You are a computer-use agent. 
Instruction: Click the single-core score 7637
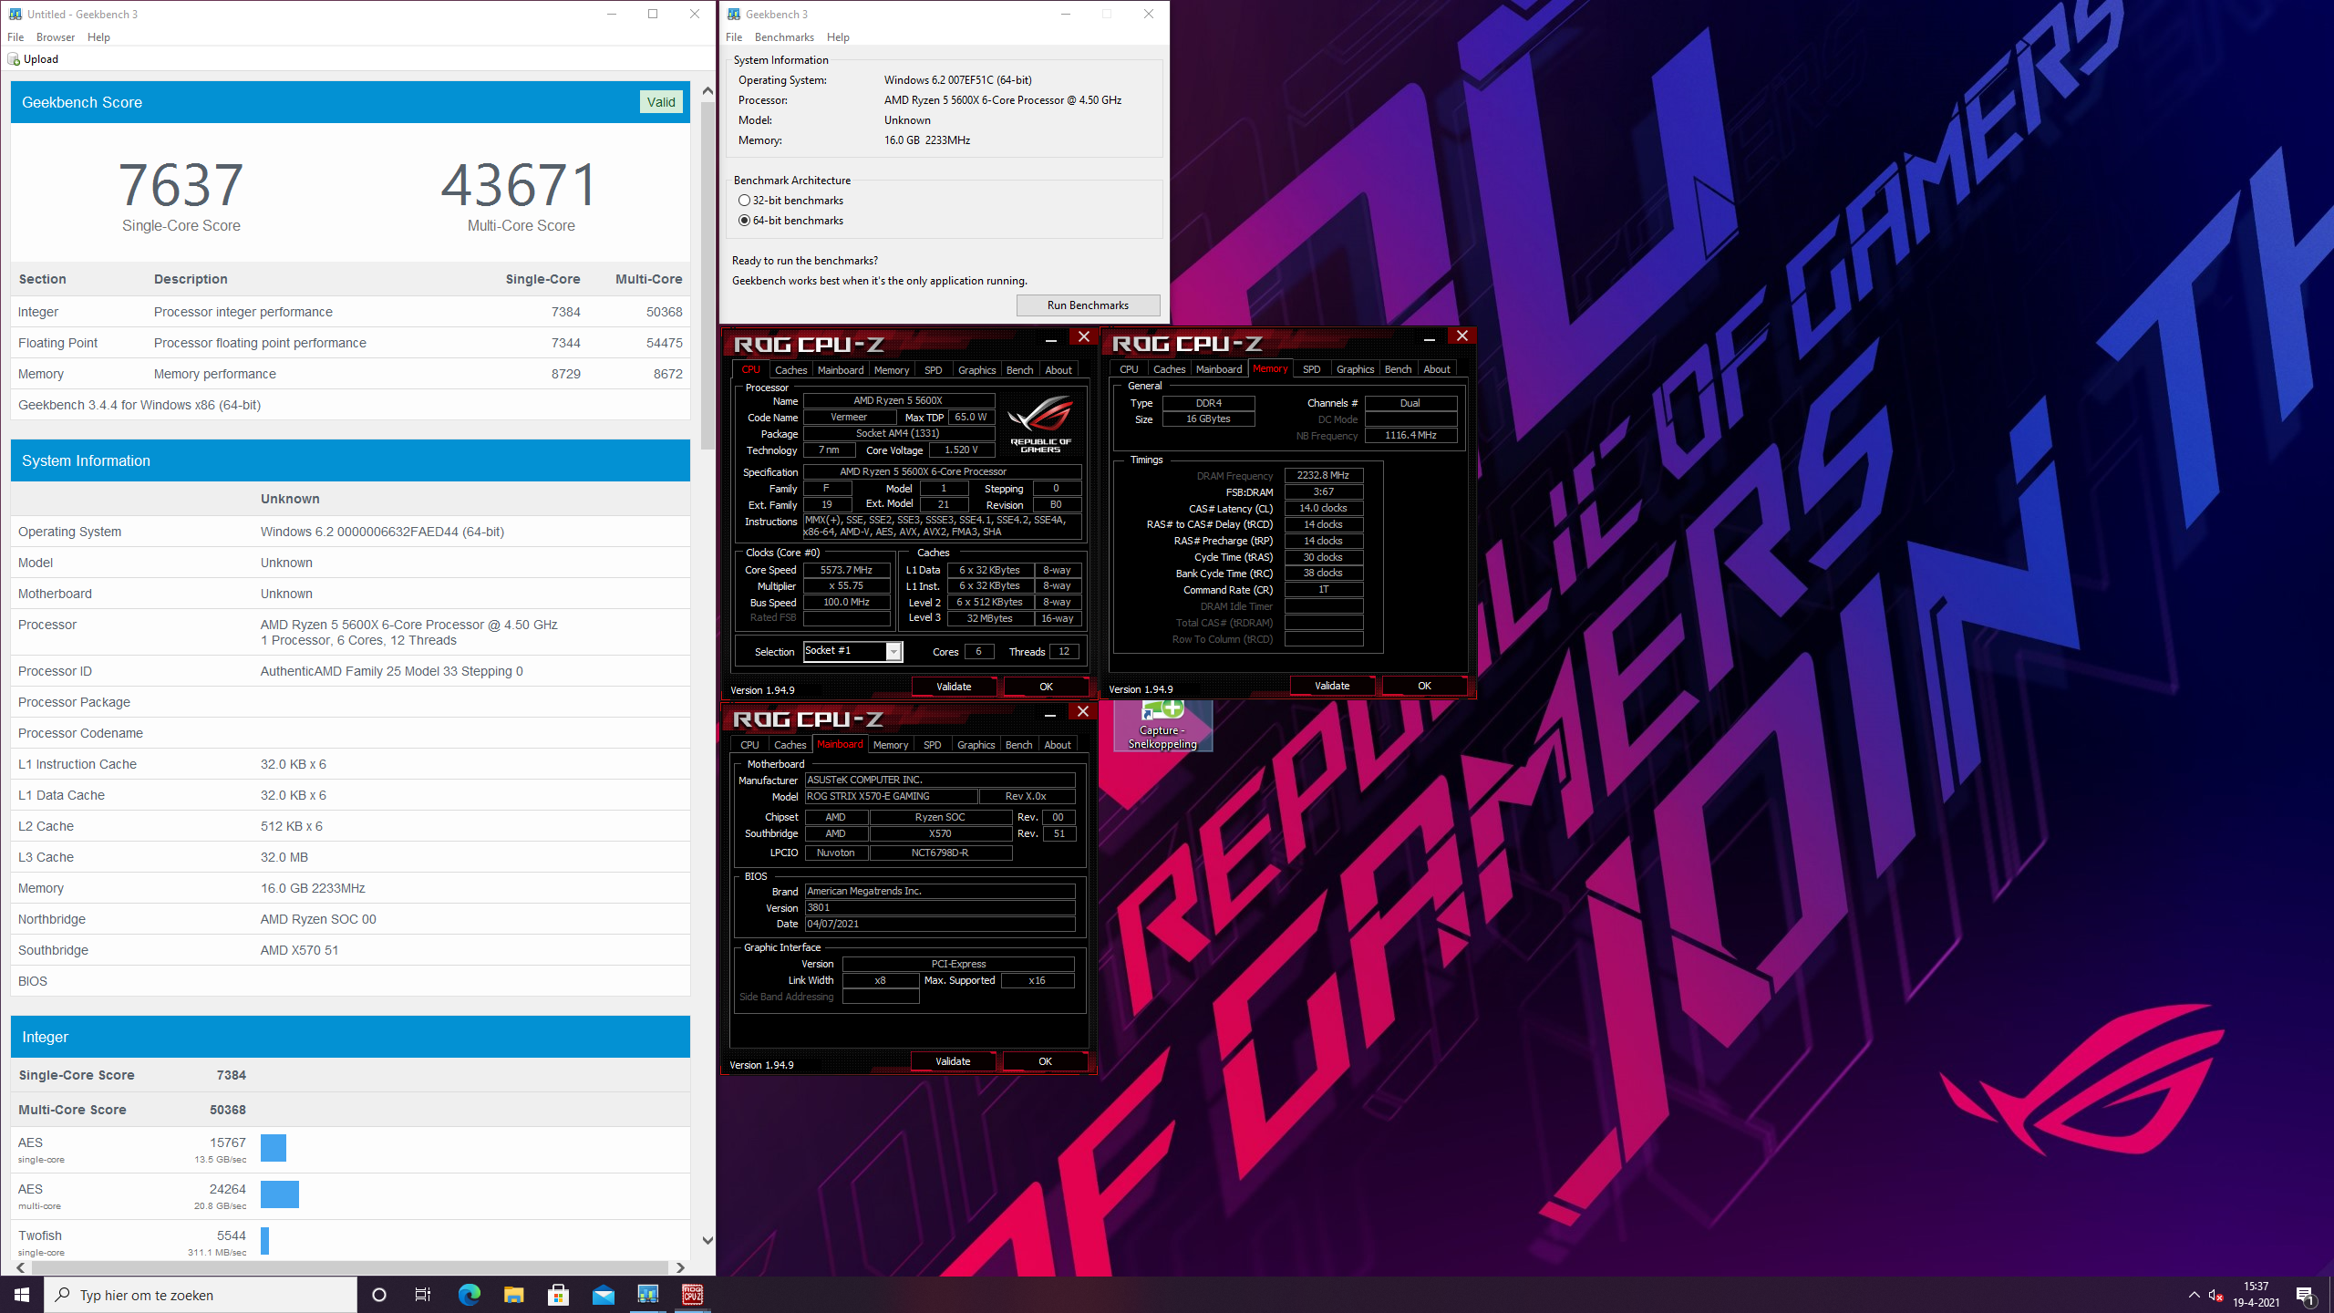coord(181,185)
